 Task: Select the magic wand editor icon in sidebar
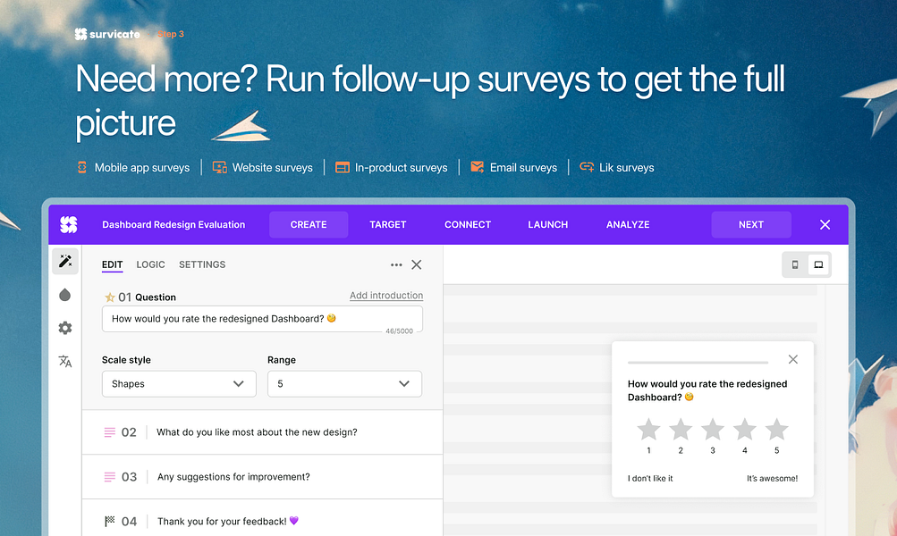[x=64, y=261]
